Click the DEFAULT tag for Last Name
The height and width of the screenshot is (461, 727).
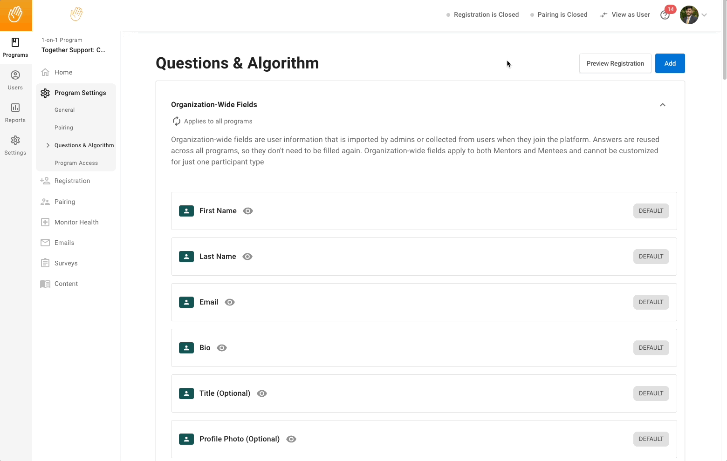pos(651,257)
